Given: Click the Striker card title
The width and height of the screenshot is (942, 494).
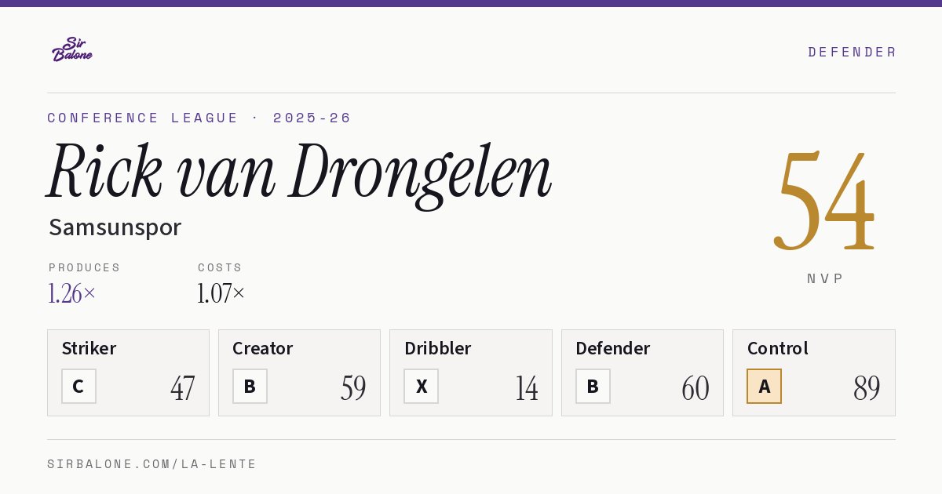Looking at the screenshot, I should click(89, 348).
